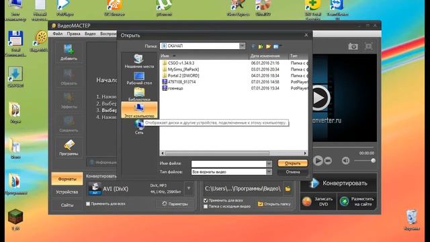Switch to the Устройства tab
This screenshot has height=242, width=430.
67,192
